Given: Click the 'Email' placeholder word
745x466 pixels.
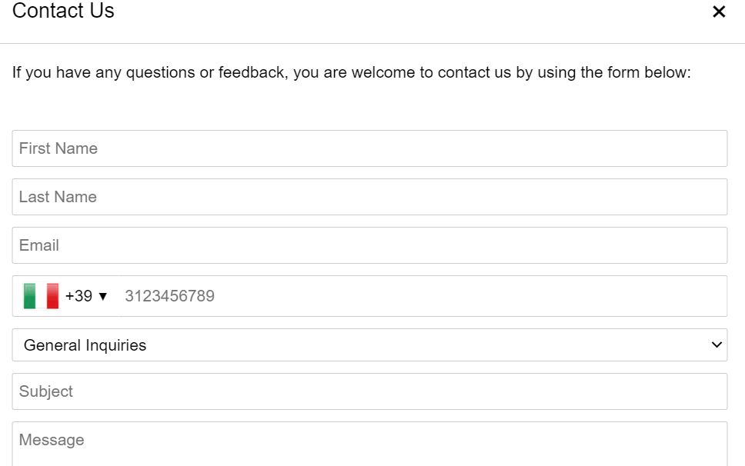Looking at the screenshot, I should point(39,245).
